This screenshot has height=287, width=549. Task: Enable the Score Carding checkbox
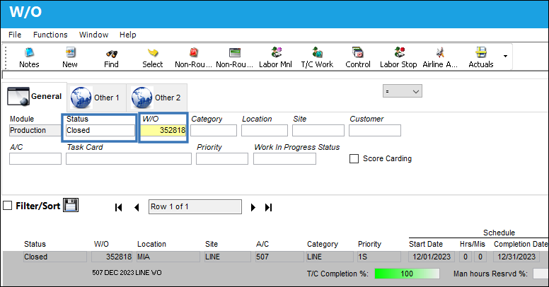pos(354,158)
